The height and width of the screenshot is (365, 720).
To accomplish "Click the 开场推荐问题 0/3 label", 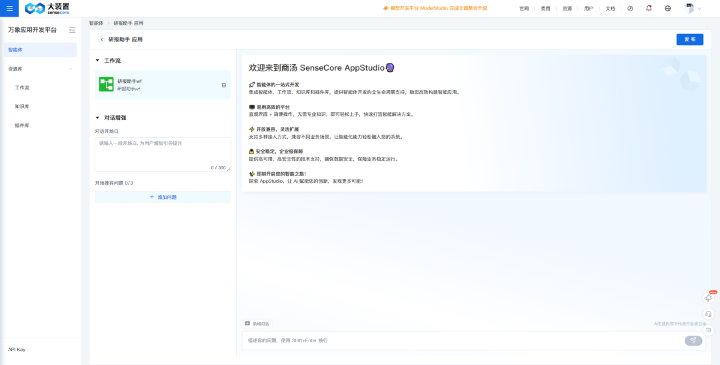I will click(x=114, y=183).
